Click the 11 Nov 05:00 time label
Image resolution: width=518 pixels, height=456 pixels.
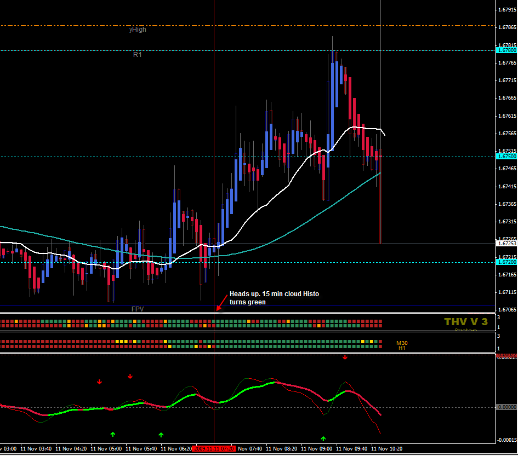(x=106, y=449)
